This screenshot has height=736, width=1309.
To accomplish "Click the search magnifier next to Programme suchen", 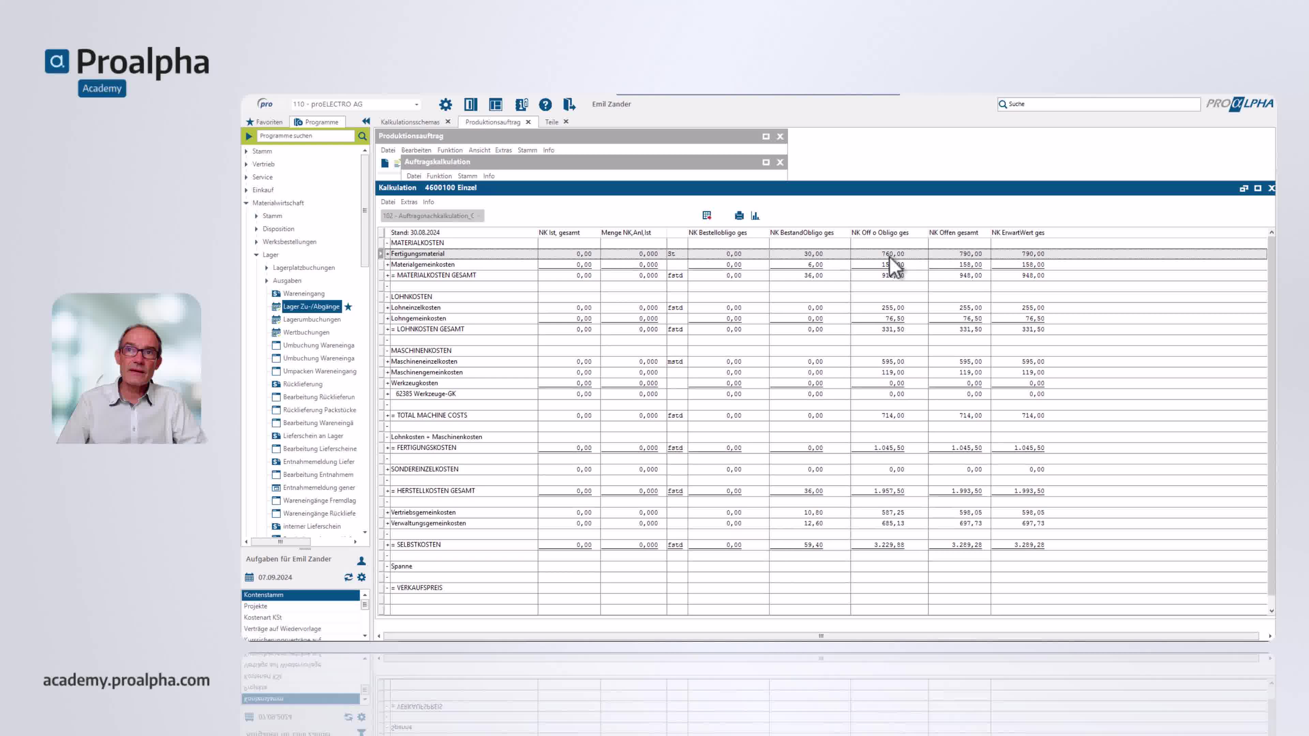I will 362,136.
